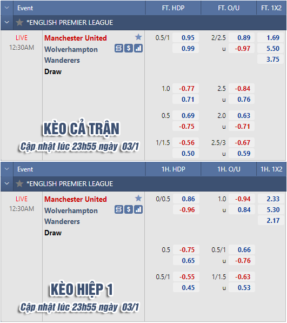Collapse the first English Premier League group
The image size is (287, 323).
coord(7,22)
